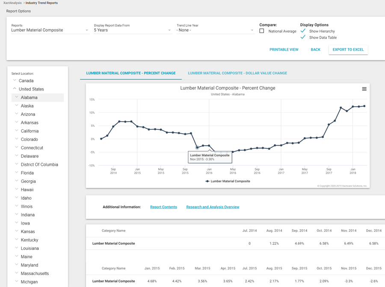Uncheck Show Data Table option
The height and width of the screenshot is (287, 385).
[303, 37]
